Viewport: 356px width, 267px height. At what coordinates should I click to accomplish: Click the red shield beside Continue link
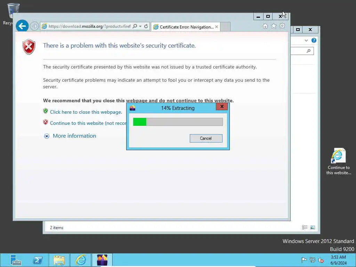(46, 122)
